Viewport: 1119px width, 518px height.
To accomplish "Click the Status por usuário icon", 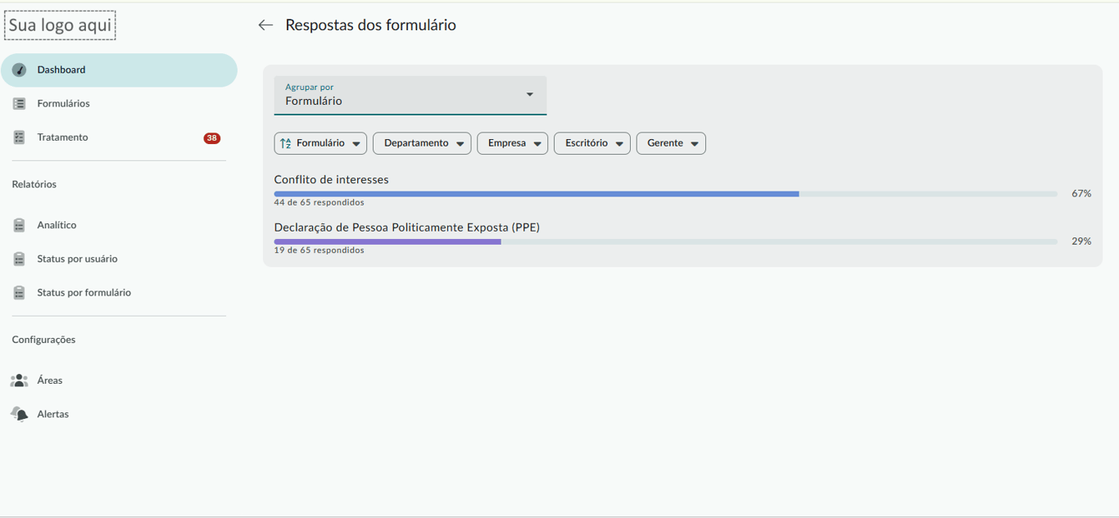I will pyautogui.click(x=20, y=259).
